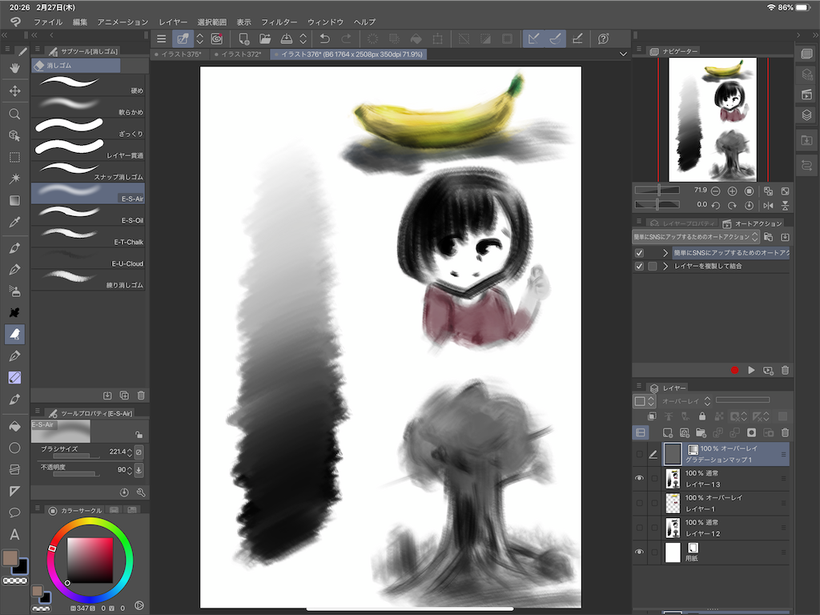Toggle snap to ruler in command bar
This screenshot has height=615, width=820.
[x=533, y=38]
